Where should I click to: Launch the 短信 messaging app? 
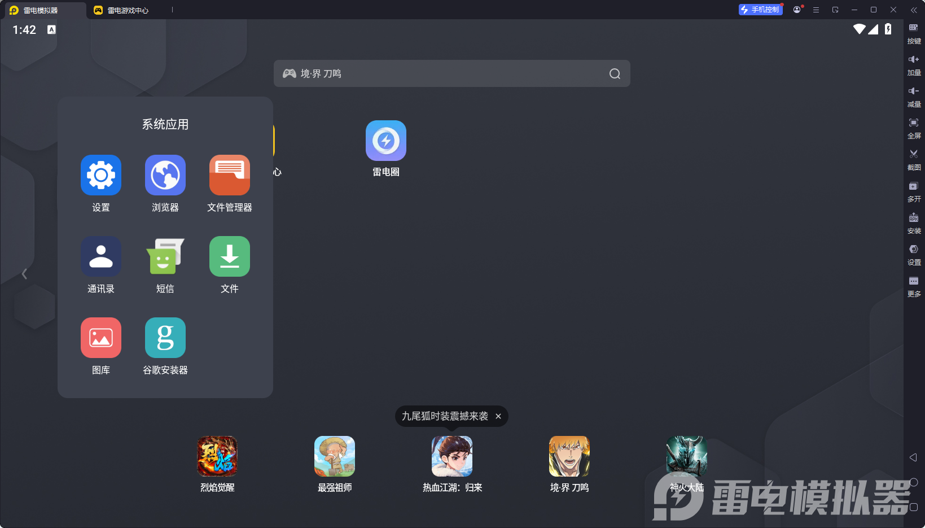coord(165,256)
